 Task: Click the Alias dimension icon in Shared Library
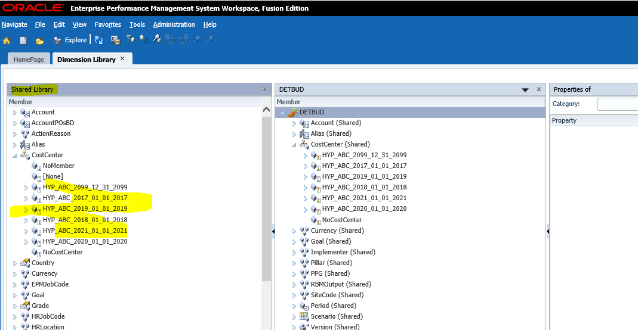[x=25, y=145]
